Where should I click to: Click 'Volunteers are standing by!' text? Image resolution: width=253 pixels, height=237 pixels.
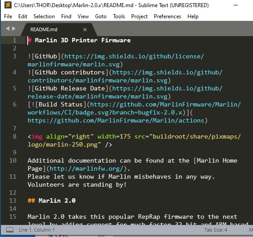(77, 184)
